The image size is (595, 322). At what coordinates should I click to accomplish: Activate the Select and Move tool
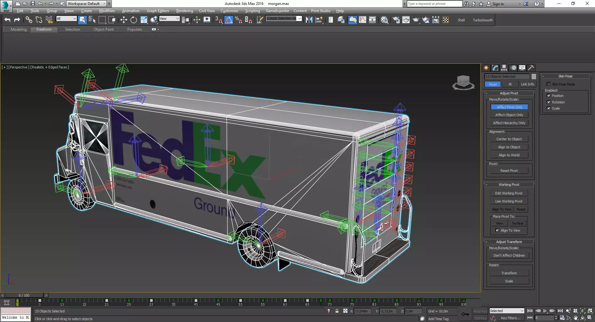(124, 20)
